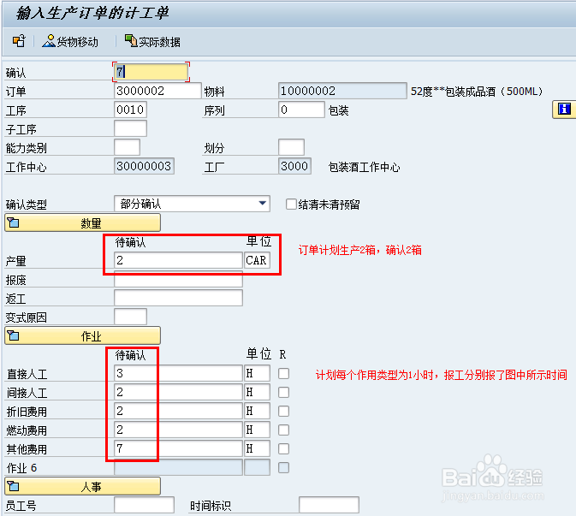Tick the R checkbox for 燃动费用
The height and width of the screenshot is (516, 576).
coord(283,430)
